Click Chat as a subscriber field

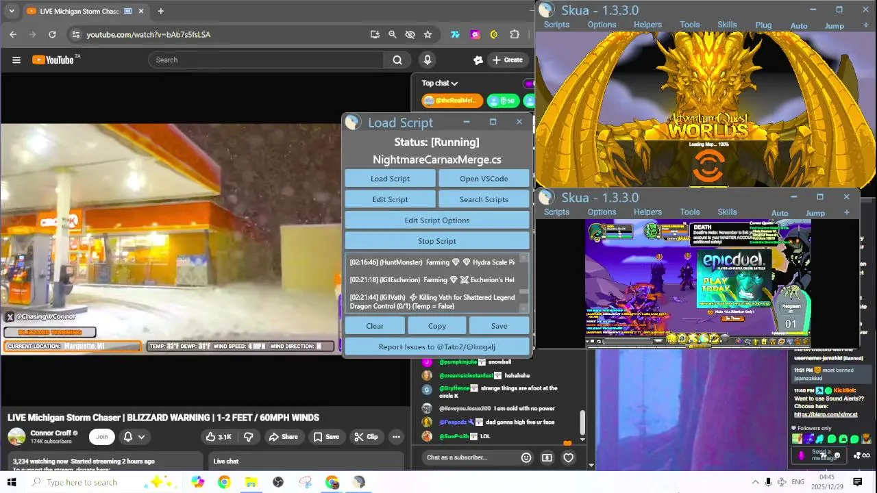click(468, 457)
